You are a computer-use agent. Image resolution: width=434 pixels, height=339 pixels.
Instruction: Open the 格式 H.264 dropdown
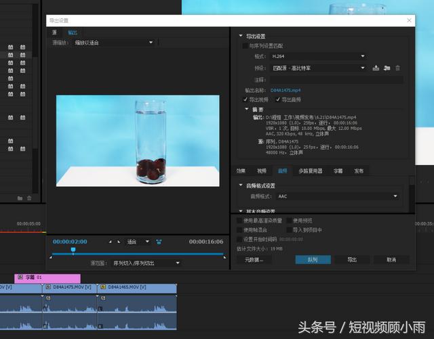click(318, 57)
